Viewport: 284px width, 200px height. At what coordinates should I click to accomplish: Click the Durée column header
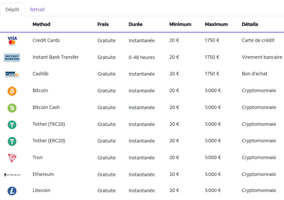click(x=136, y=24)
